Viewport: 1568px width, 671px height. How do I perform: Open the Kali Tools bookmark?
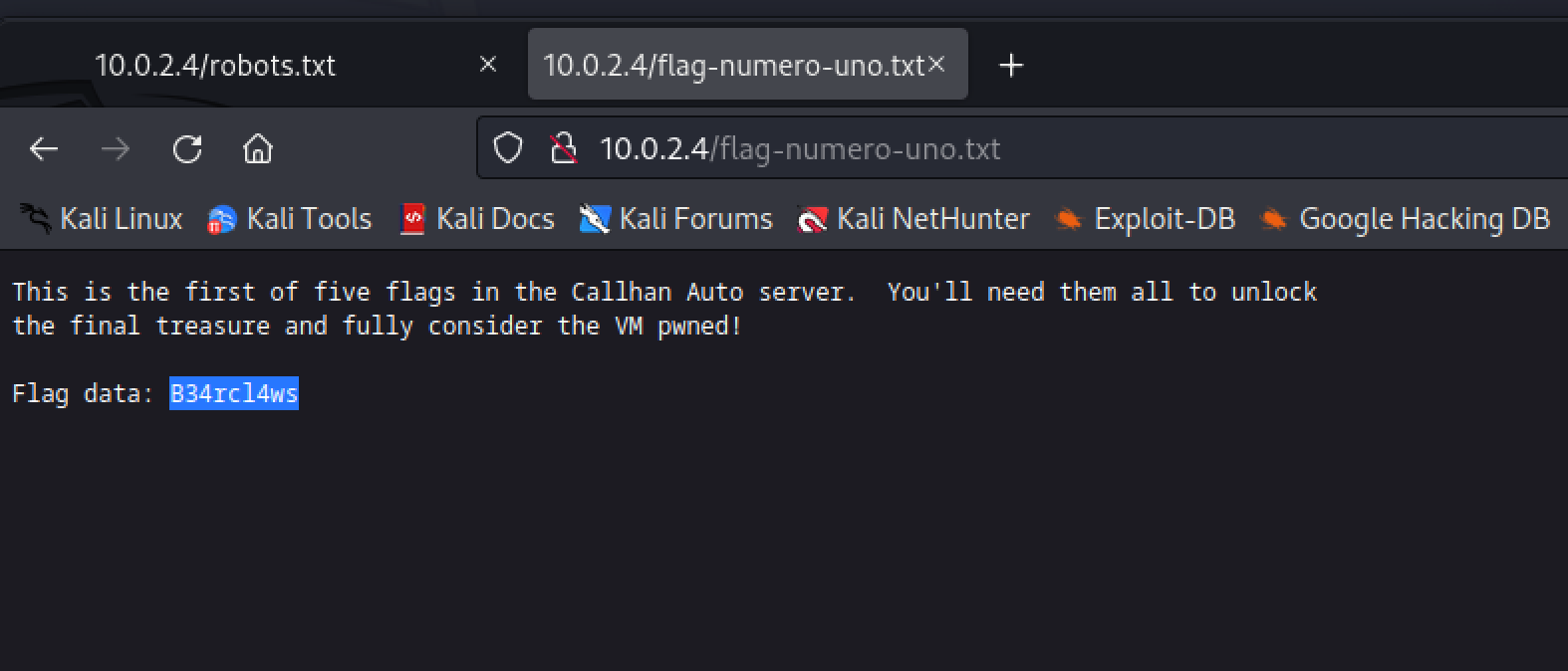pos(289,219)
